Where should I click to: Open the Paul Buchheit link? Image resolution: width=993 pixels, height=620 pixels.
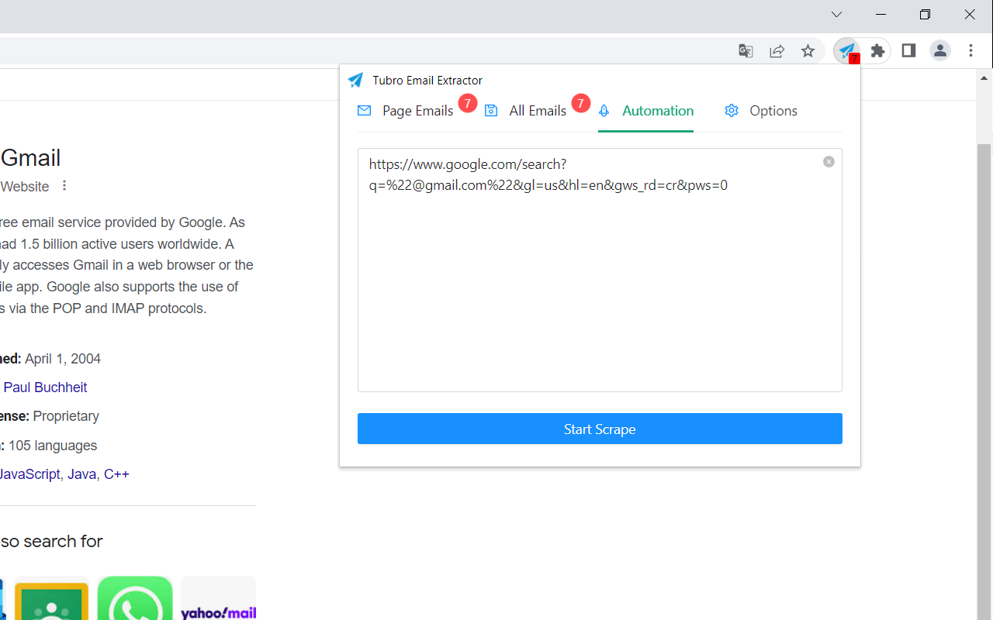(x=45, y=387)
